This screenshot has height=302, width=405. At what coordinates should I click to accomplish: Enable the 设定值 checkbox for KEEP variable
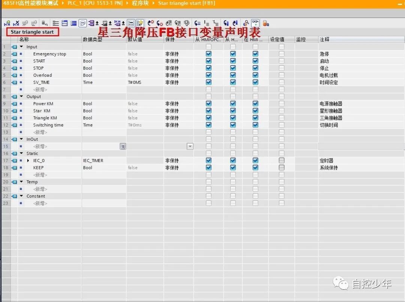tap(282, 167)
